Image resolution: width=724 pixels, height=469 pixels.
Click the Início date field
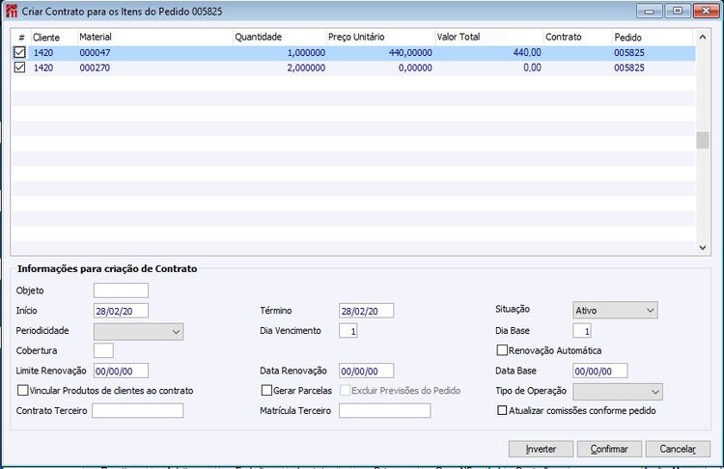click(121, 311)
